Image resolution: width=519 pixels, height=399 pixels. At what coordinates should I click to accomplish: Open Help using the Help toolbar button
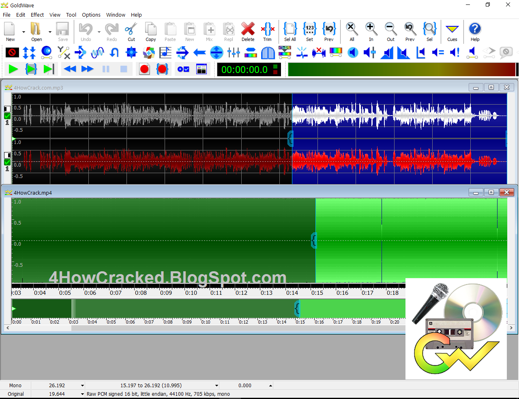(x=475, y=32)
